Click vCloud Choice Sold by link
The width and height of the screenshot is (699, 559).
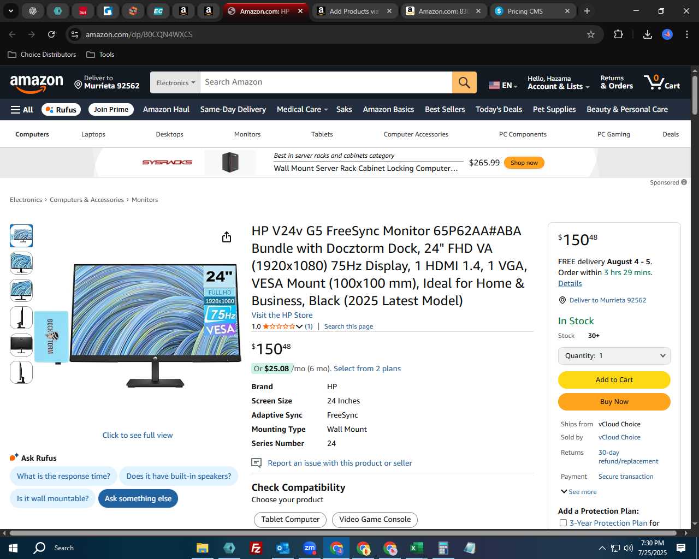pos(619,437)
